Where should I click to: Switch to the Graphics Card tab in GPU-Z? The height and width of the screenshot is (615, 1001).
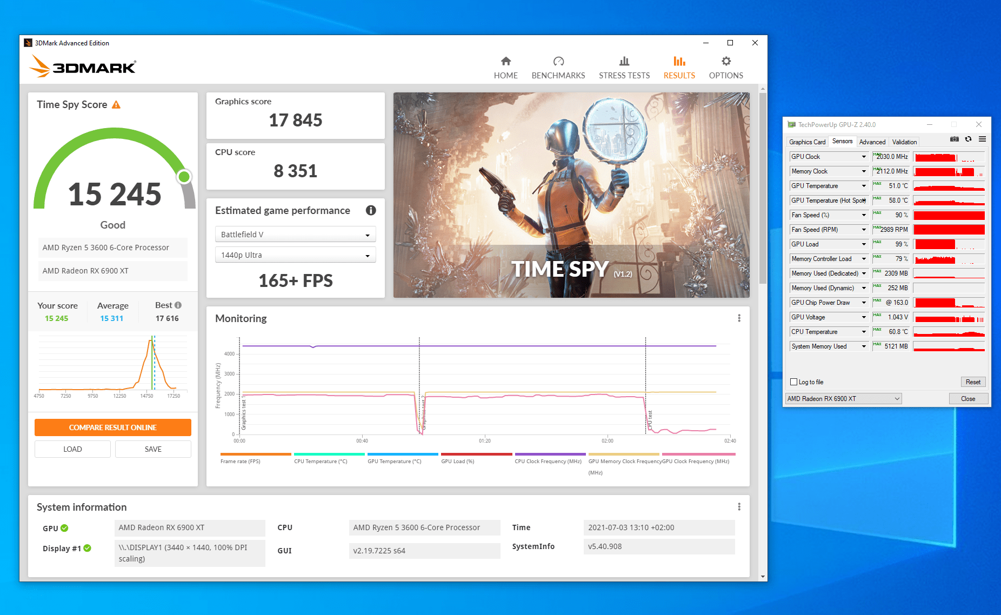click(x=807, y=142)
